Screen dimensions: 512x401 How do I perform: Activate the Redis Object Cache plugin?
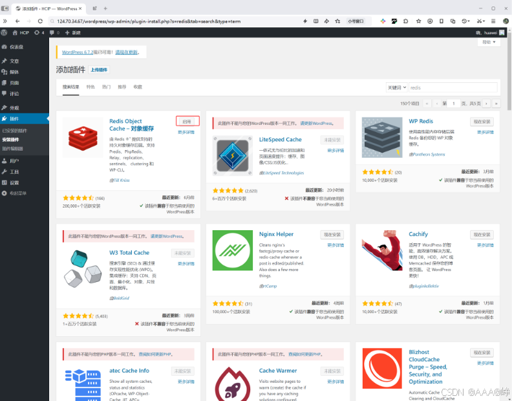[x=187, y=122]
